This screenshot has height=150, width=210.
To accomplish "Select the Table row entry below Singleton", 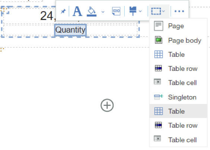I will [x=178, y=125].
